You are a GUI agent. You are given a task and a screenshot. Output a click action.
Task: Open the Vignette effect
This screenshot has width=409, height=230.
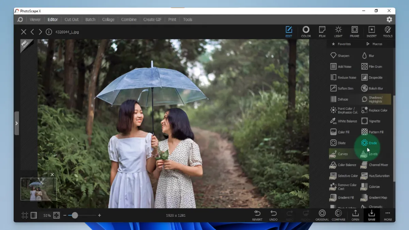pyautogui.click(x=374, y=121)
